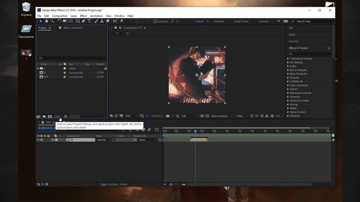Image resolution: width=360 pixels, height=202 pixels.
Task: Click the motion blur enable icon in timeline
Action: (x=149, y=130)
